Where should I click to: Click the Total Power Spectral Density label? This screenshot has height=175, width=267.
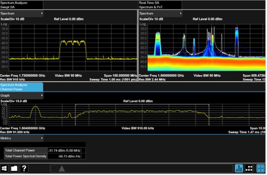pyautogui.click(x=26, y=156)
